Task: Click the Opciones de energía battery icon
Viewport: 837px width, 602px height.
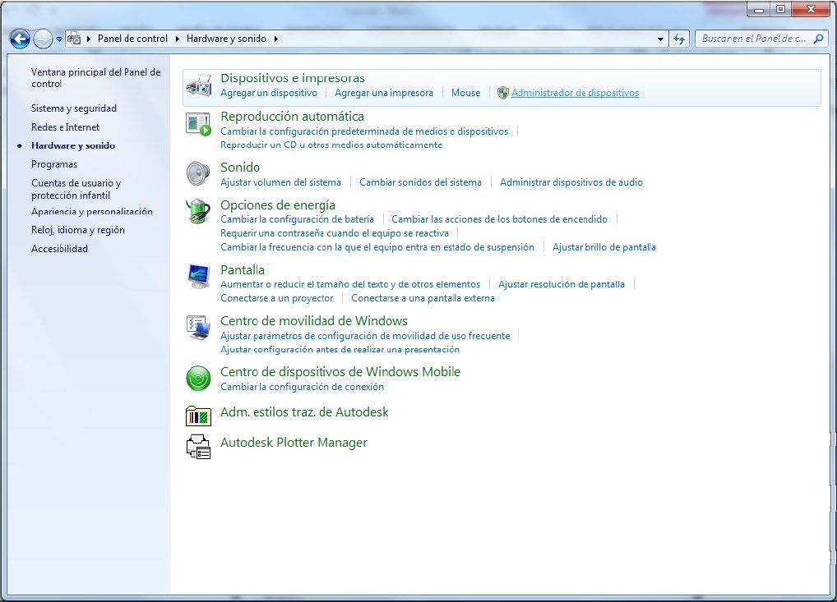Action: [199, 211]
